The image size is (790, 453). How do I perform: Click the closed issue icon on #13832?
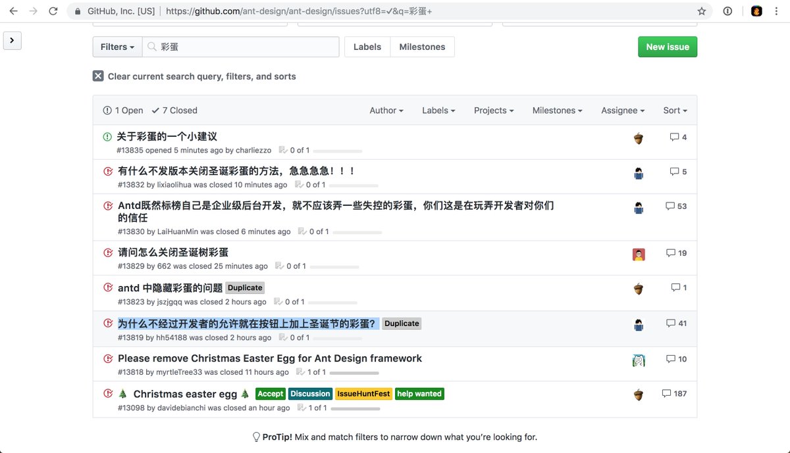click(108, 171)
